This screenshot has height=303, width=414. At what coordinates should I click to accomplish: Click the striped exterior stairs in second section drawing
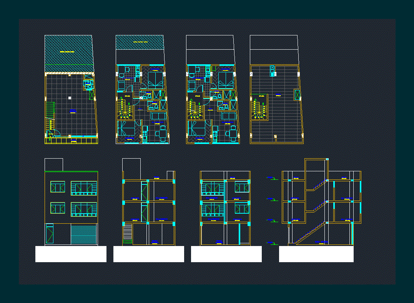128,233
